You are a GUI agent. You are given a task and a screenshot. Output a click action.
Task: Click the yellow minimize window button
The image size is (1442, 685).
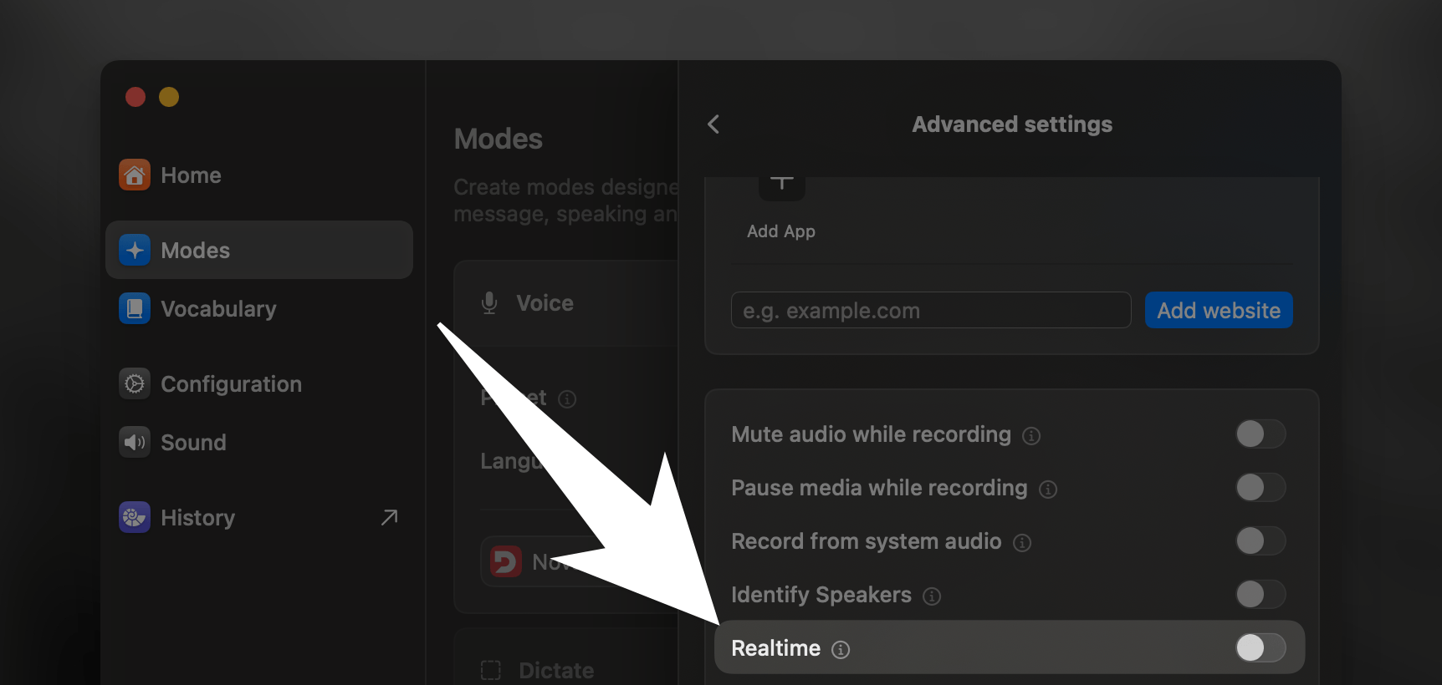169,97
